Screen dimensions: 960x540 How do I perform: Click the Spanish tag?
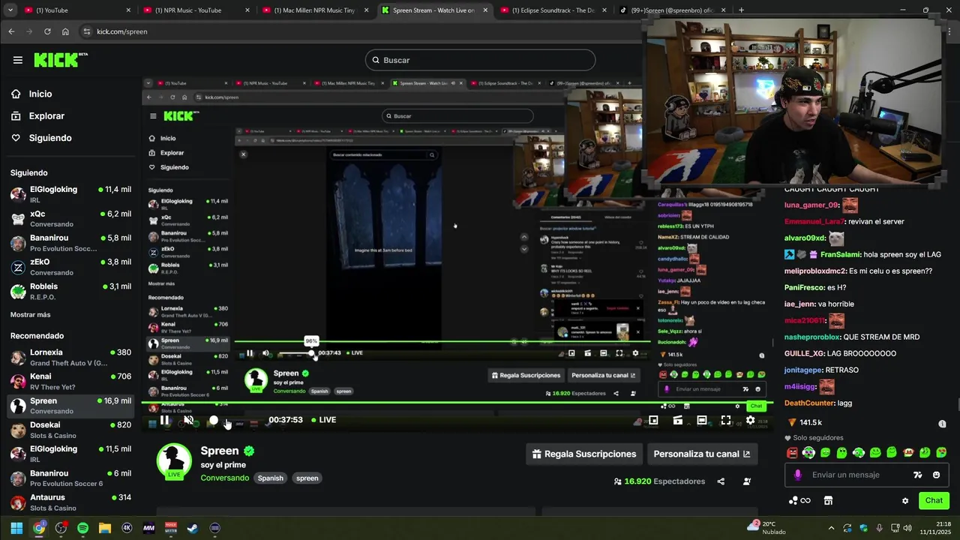pos(271,478)
